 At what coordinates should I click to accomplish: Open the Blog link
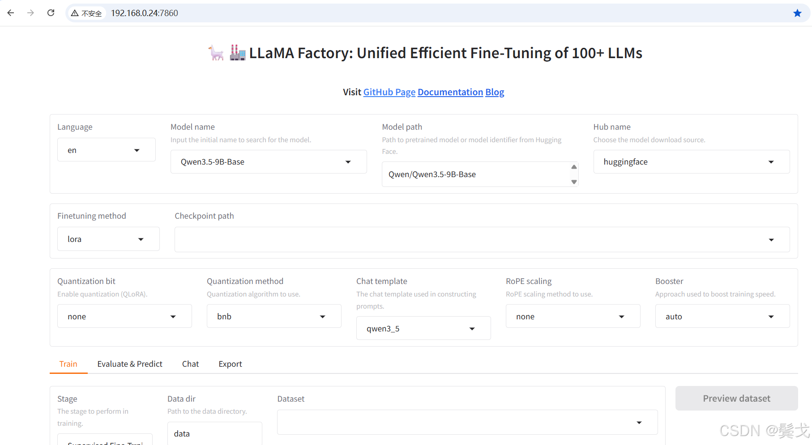(495, 92)
